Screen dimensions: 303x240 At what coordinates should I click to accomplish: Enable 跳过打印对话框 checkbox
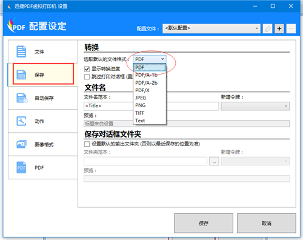[x=87, y=77]
